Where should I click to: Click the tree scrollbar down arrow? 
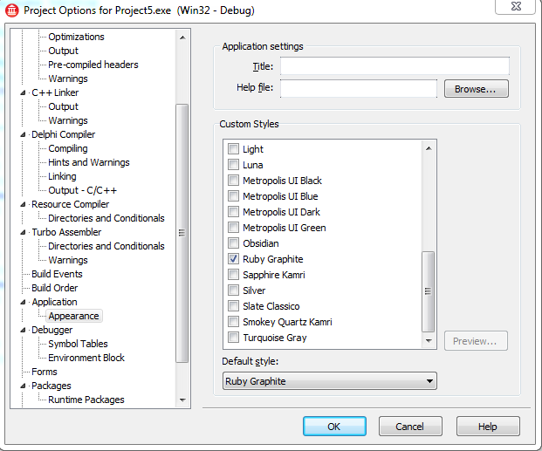click(x=182, y=400)
